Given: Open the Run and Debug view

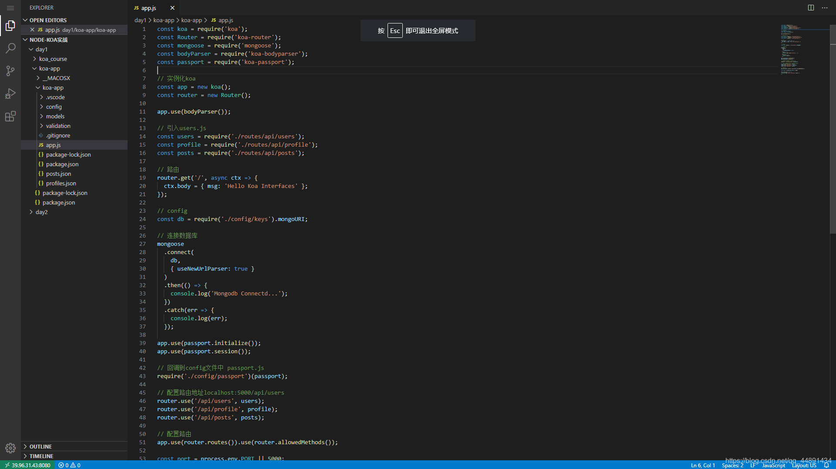Looking at the screenshot, I should 10,94.
